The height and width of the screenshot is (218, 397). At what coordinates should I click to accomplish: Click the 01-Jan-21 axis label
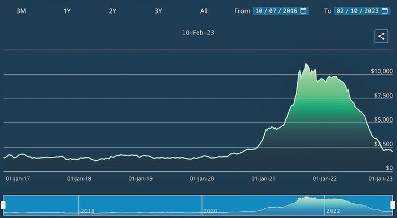[263, 178]
